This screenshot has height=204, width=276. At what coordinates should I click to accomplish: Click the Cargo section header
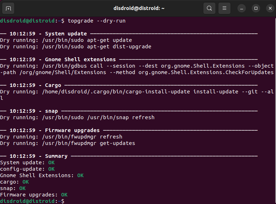click(x=129, y=85)
